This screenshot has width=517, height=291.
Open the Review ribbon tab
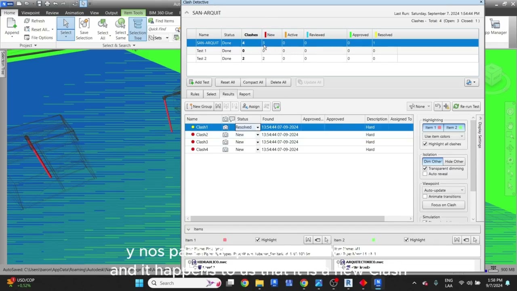click(52, 13)
